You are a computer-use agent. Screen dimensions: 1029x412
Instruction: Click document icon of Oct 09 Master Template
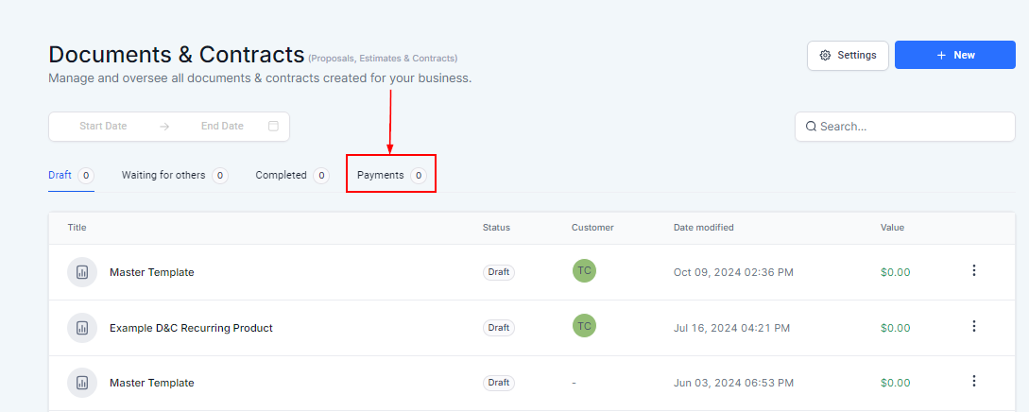82,272
